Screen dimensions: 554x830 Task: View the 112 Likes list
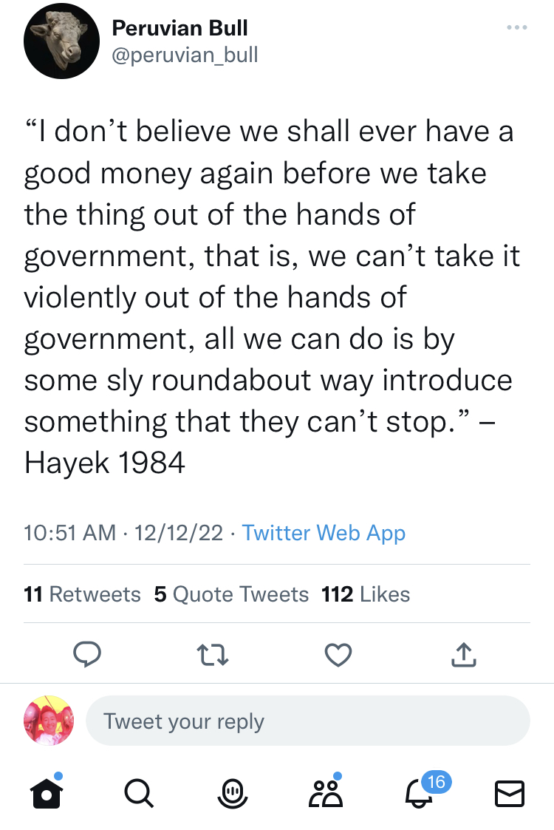pos(366,594)
